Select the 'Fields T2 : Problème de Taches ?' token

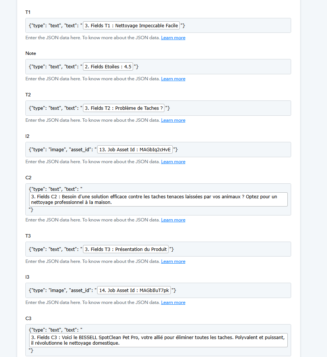[x=124, y=108]
